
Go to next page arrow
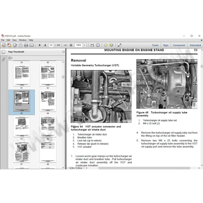pyautogui.click(x=45, y=45)
